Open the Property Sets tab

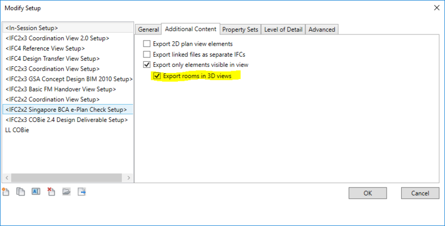pos(240,30)
